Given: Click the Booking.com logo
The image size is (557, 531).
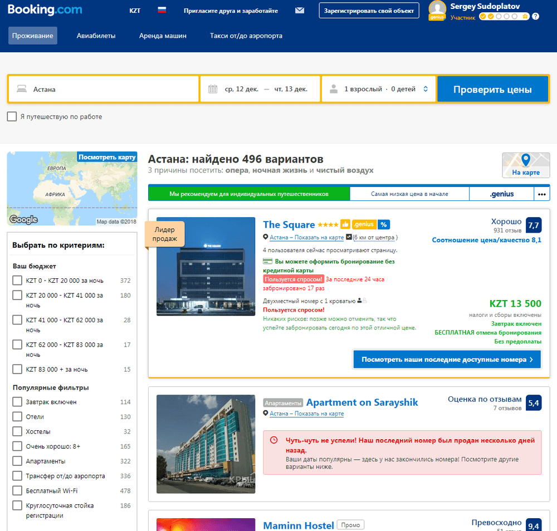Looking at the screenshot, I should coord(45,9).
